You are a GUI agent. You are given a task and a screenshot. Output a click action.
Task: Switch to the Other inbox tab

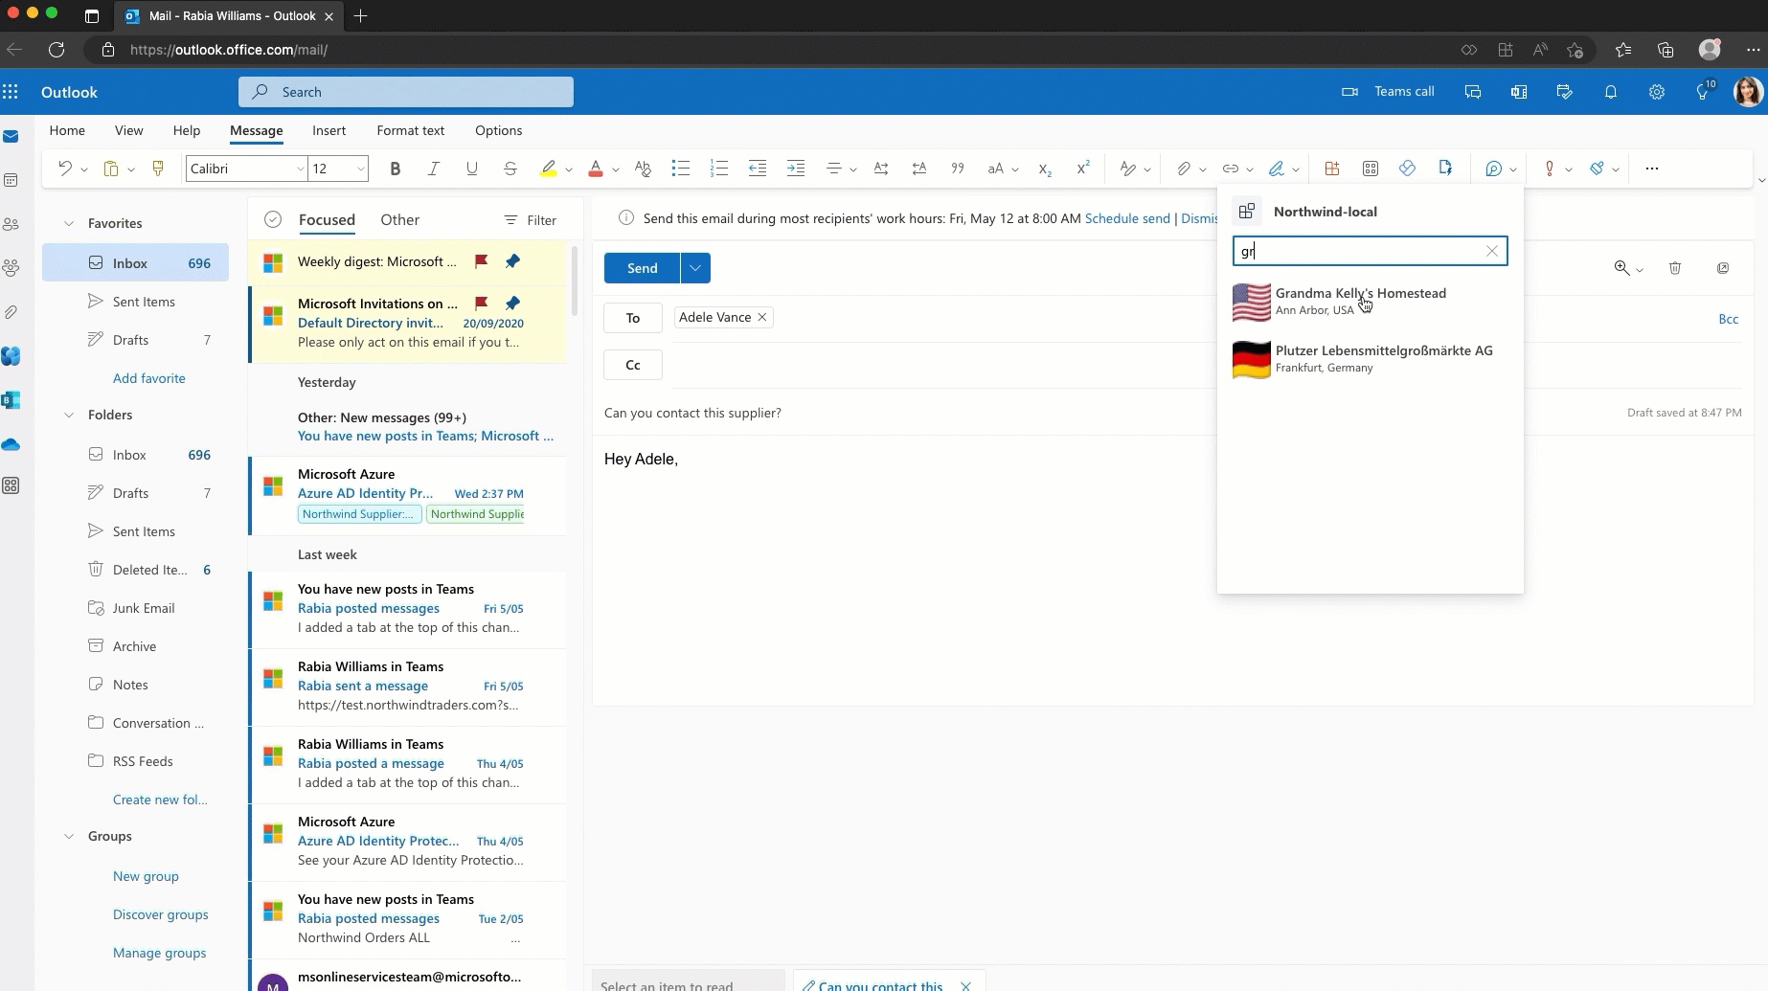[399, 219]
